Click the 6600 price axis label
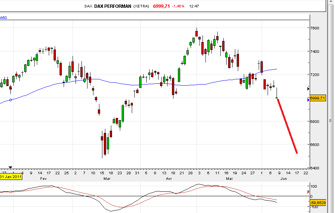Viewport: 335px width, 213px height. pos(315,144)
